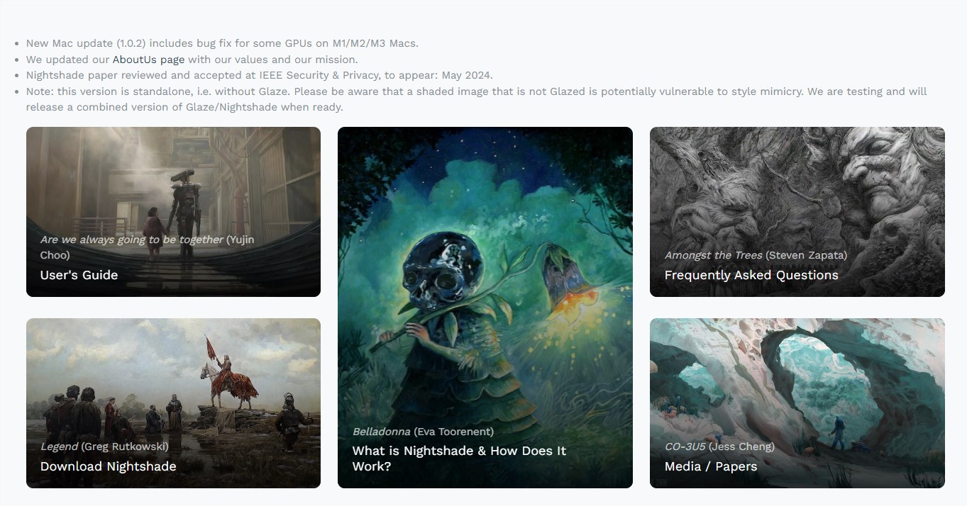Open Frequently Asked Questions

click(x=751, y=275)
